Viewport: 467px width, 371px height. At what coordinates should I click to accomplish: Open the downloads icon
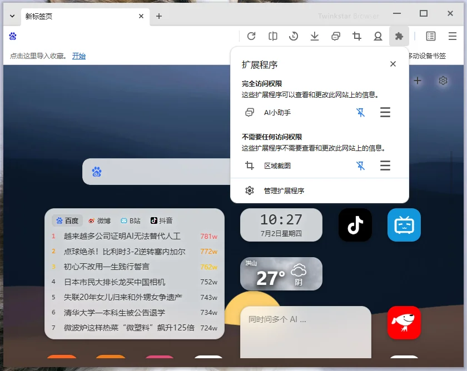pos(315,36)
